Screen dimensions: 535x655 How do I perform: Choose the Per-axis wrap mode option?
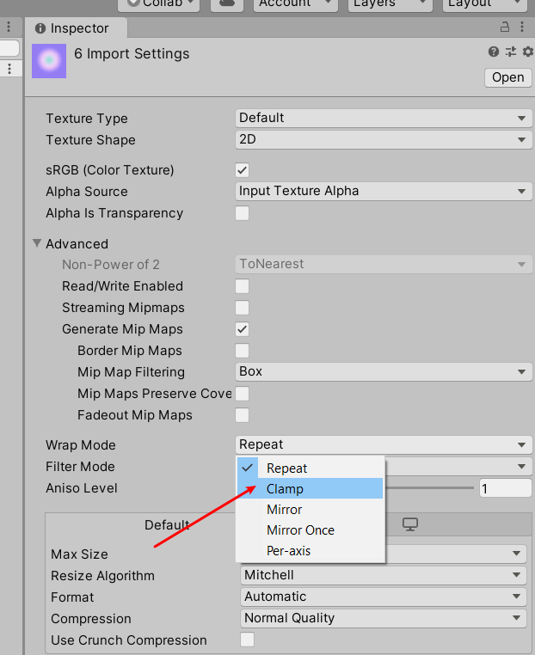coord(311,551)
